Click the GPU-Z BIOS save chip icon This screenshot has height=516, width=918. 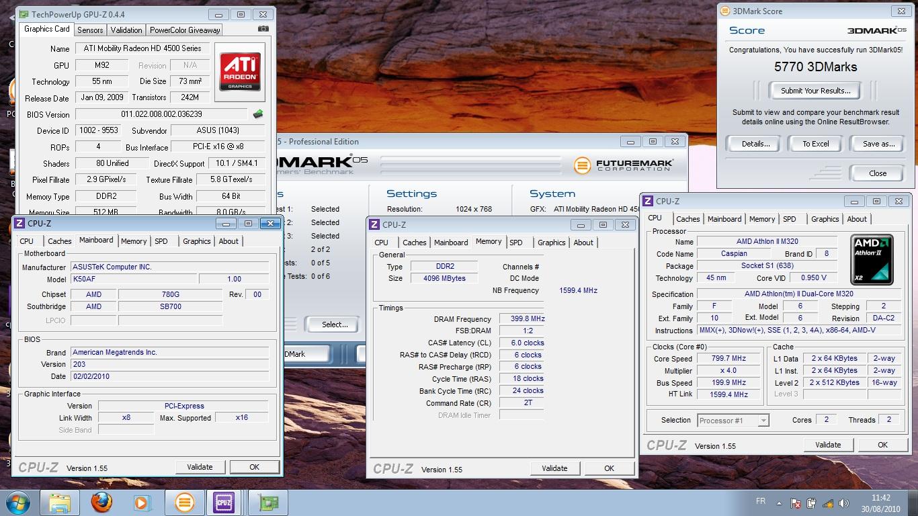[x=257, y=114]
